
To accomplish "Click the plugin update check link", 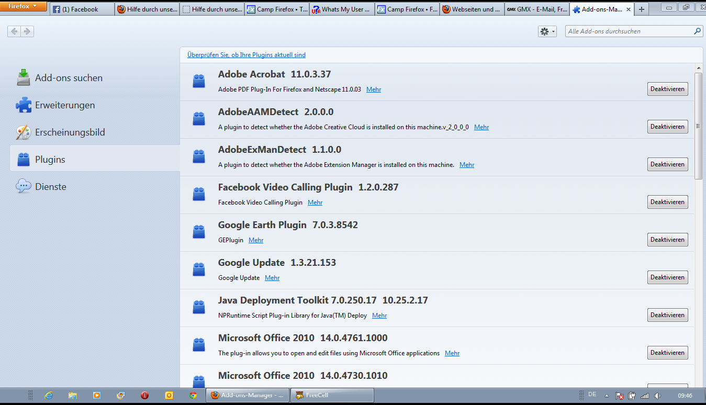I will click(x=246, y=55).
